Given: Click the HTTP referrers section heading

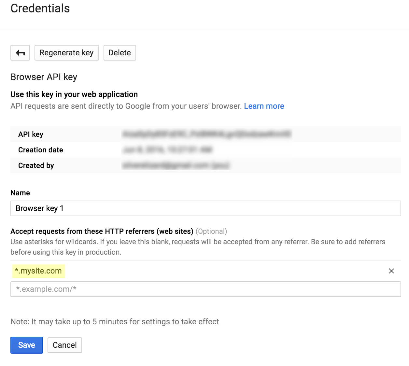Looking at the screenshot, I should click(x=102, y=231).
